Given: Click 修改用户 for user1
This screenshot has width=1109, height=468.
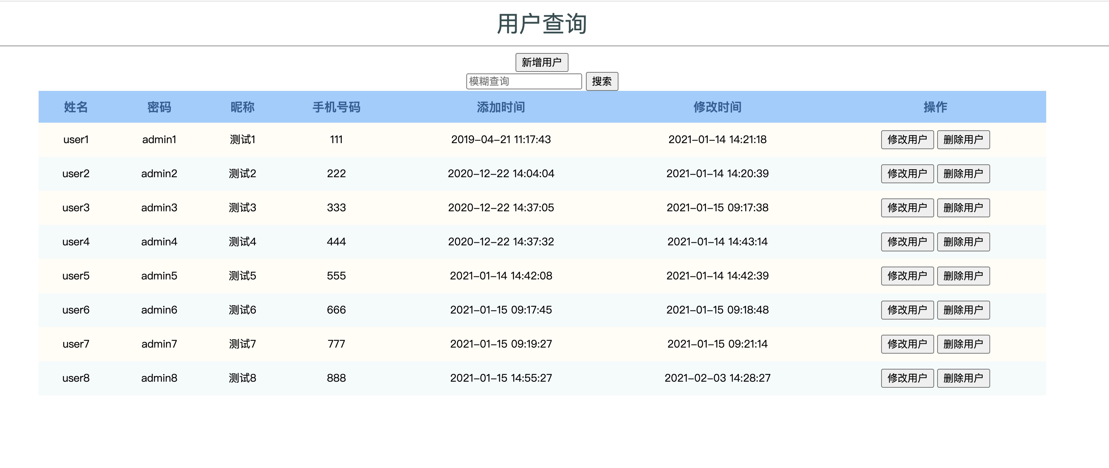Looking at the screenshot, I should [907, 139].
